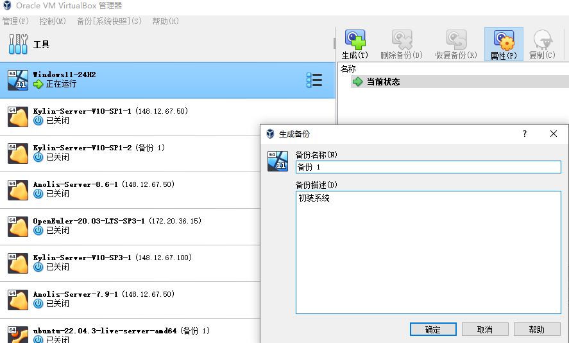The height and width of the screenshot is (343, 569).
Task: Click the 取消 cancel button
Action: (485, 330)
